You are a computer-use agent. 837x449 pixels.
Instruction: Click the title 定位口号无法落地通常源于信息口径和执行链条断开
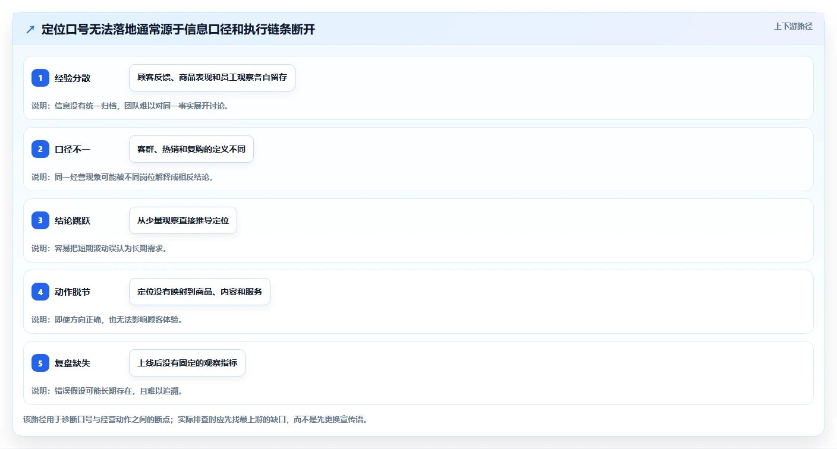pos(178,30)
